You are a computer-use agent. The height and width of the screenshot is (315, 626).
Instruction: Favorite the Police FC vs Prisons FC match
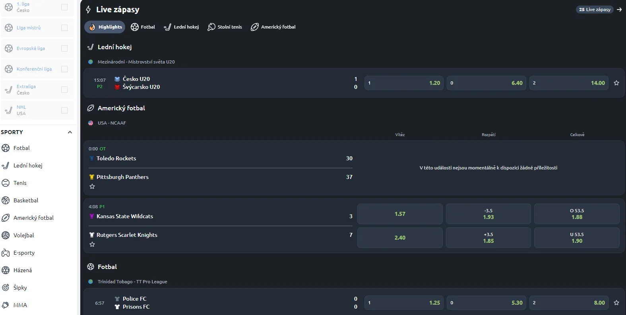pyautogui.click(x=616, y=303)
